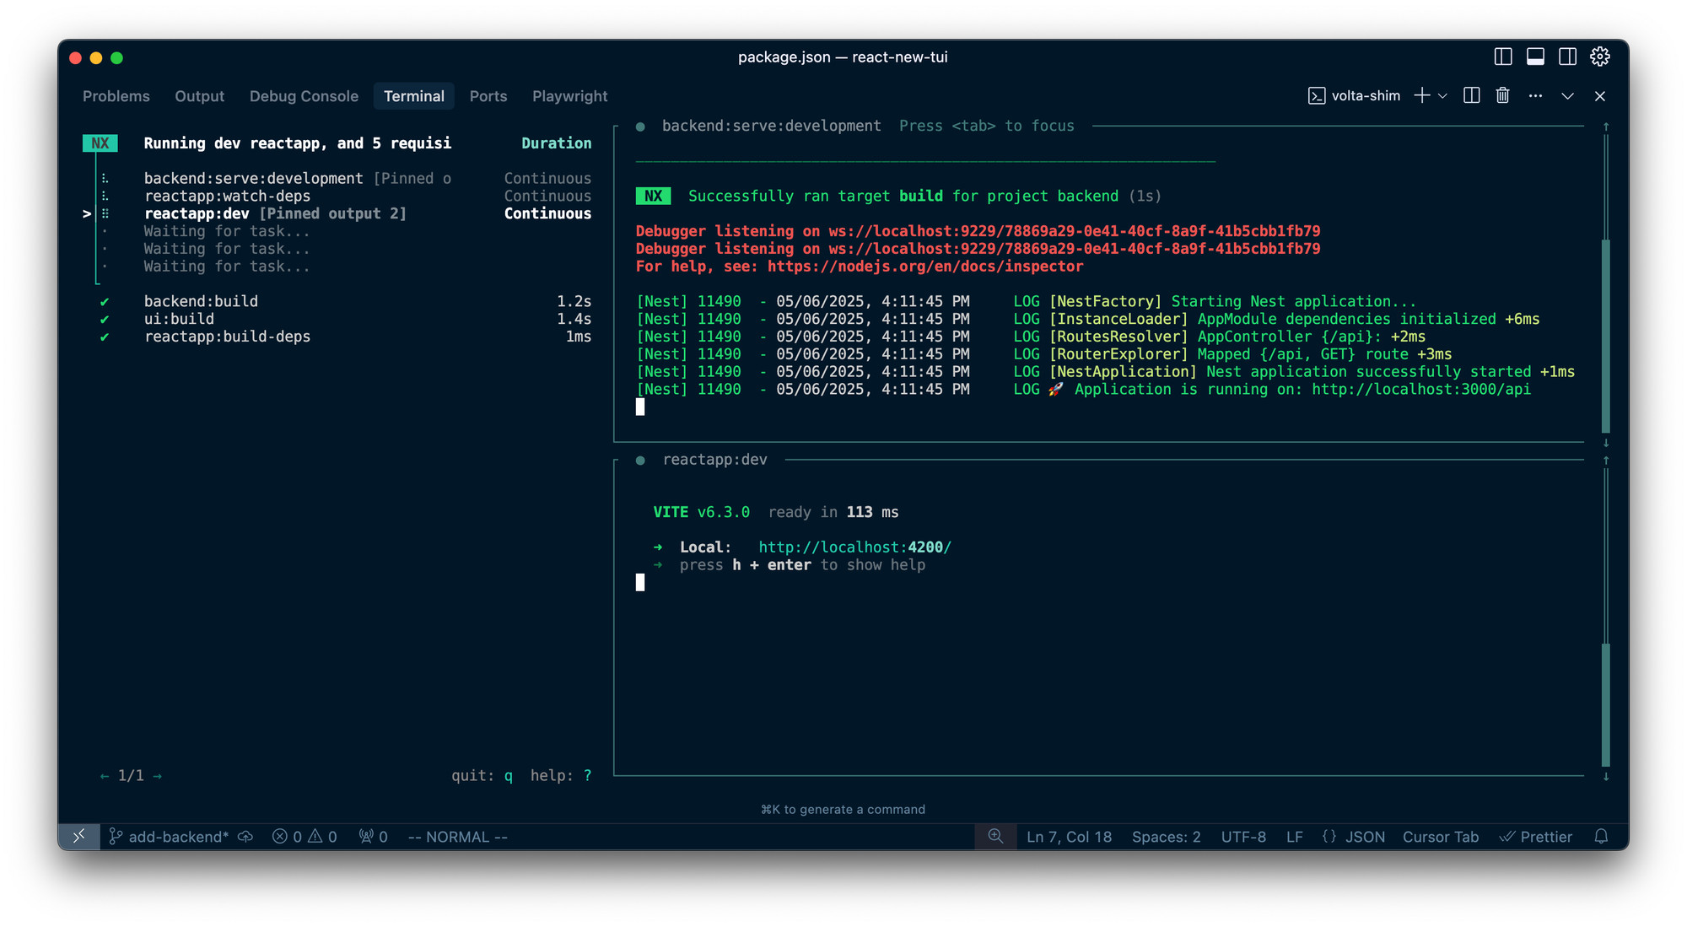Image resolution: width=1687 pixels, height=927 pixels.
Task: Click the zoom magnifier status bar icon
Action: (x=995, y=836)
